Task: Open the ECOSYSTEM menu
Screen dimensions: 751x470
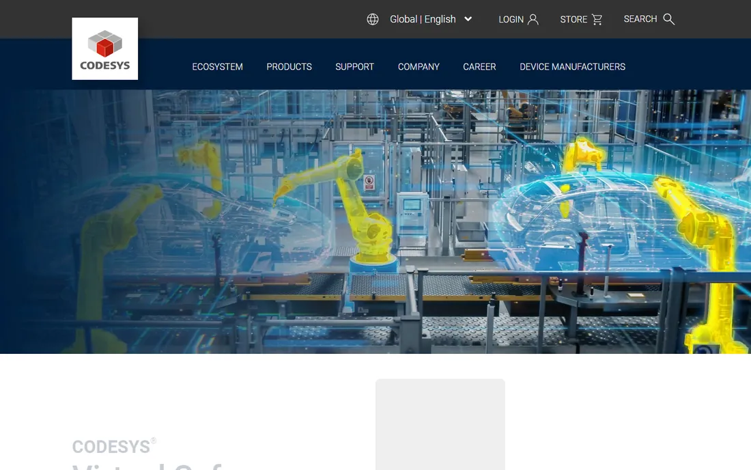Action: pos(217,66)
